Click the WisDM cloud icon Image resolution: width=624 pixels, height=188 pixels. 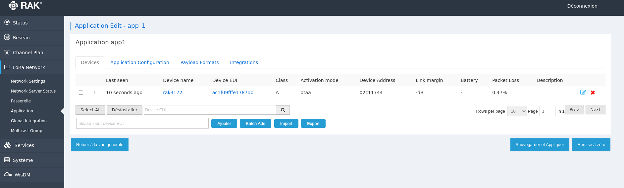[x=8, y=174]
